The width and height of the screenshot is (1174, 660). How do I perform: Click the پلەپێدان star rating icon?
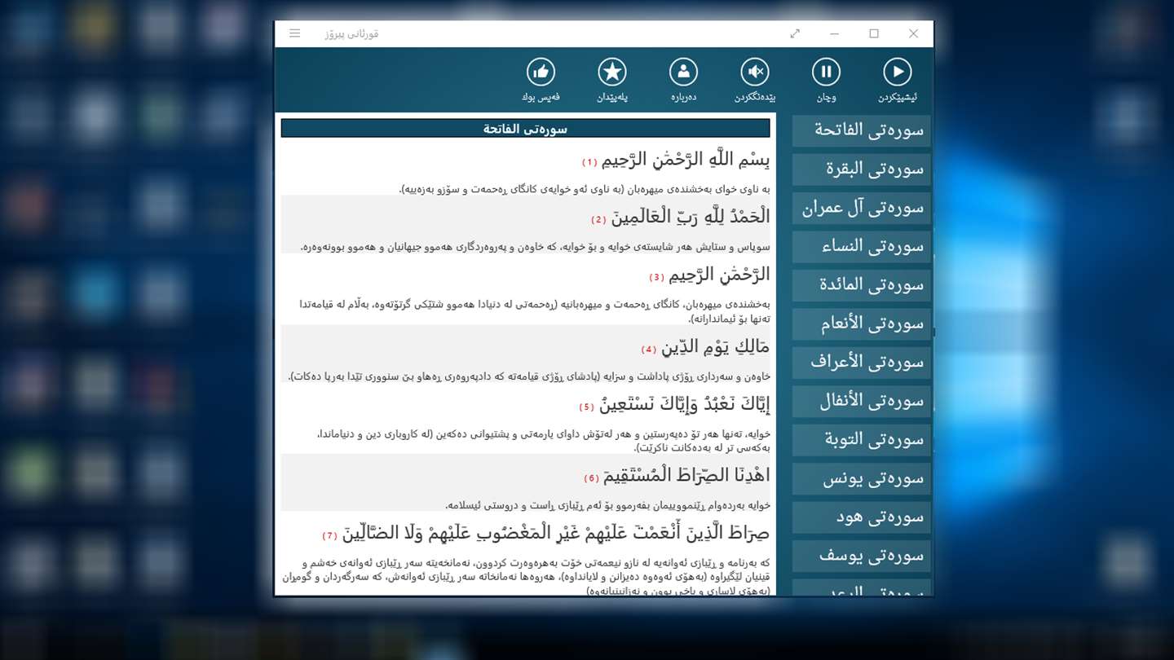[x=612, y=72]
